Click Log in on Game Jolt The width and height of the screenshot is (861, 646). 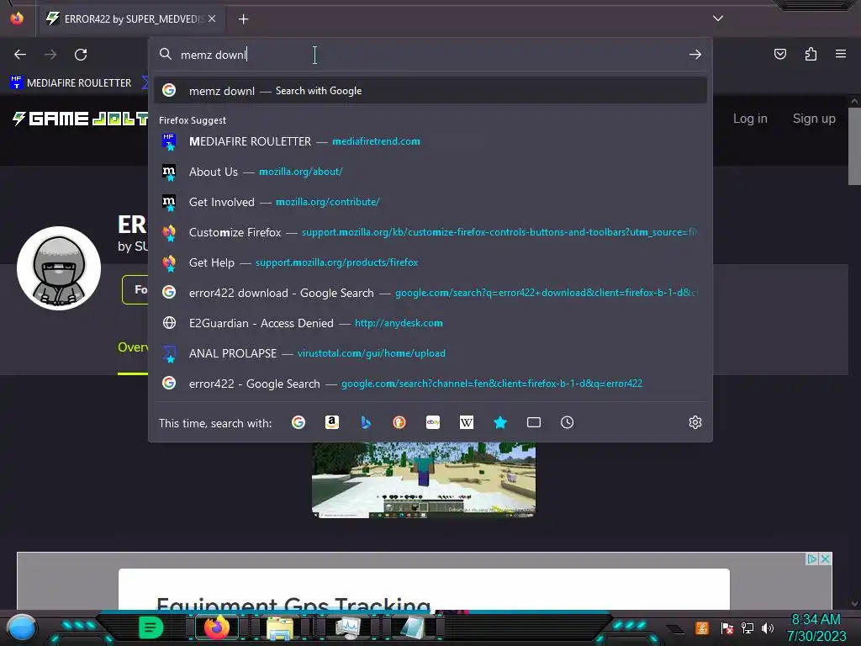tap(750, 118)
